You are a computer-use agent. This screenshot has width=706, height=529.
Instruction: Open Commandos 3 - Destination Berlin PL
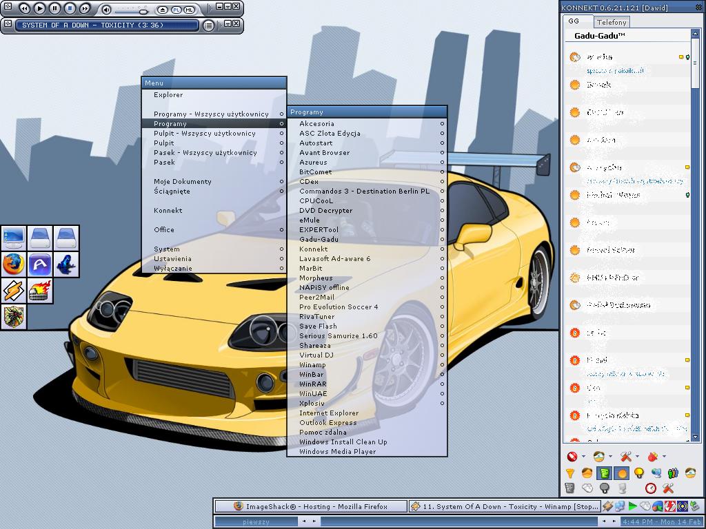coord(367,191)
